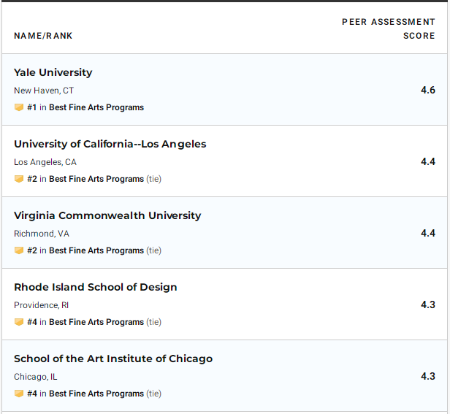Open Rhode Island School of Design page
The width and height of the screenshot is (450, 414).
click(96, 287)
